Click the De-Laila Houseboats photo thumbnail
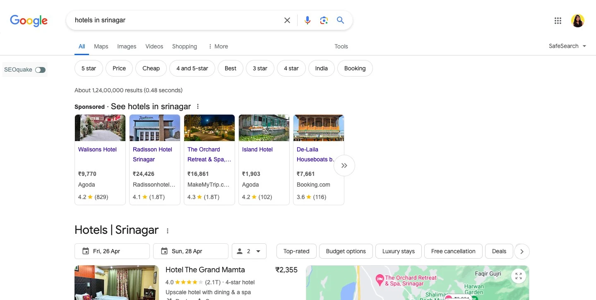The height and width of the screenshot is (300, 596). point(319,128)
